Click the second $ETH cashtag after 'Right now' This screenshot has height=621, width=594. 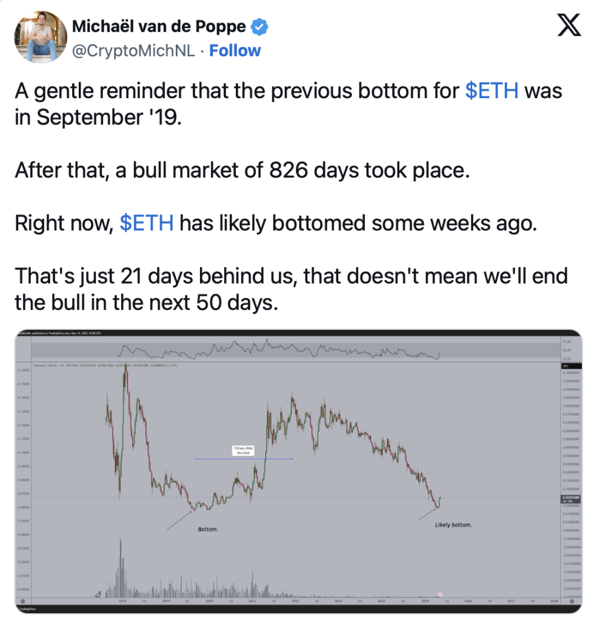[147, 223]
